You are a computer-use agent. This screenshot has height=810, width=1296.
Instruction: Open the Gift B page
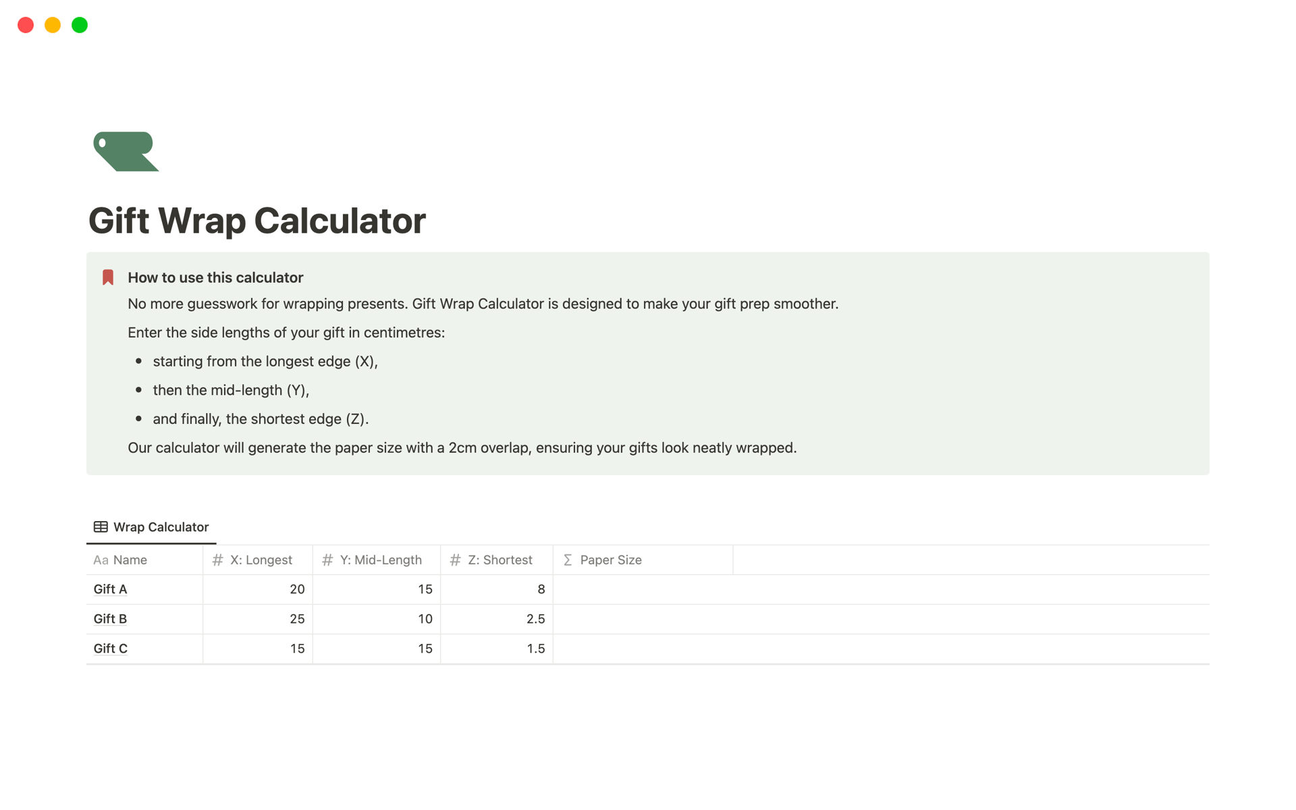pos(110,618)
